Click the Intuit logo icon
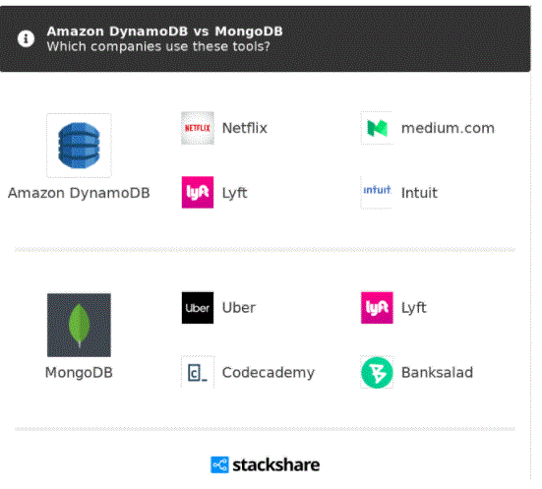This screenshot has height=489, width=542. click(377, 192)
